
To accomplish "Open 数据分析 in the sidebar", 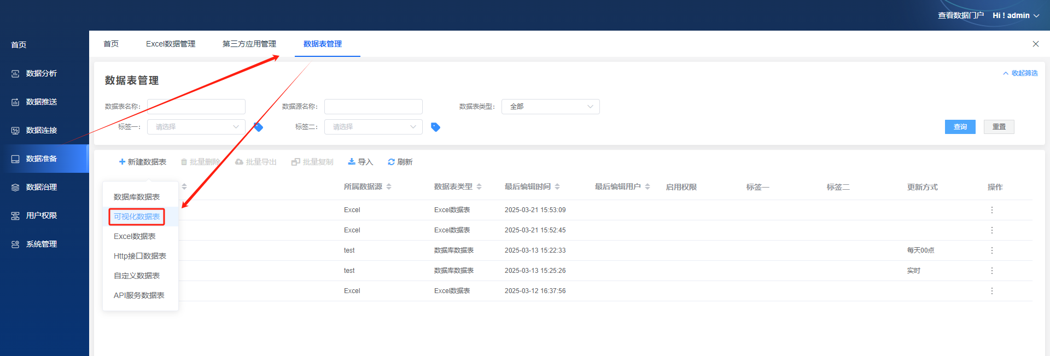I will click(x=42, y=73).
